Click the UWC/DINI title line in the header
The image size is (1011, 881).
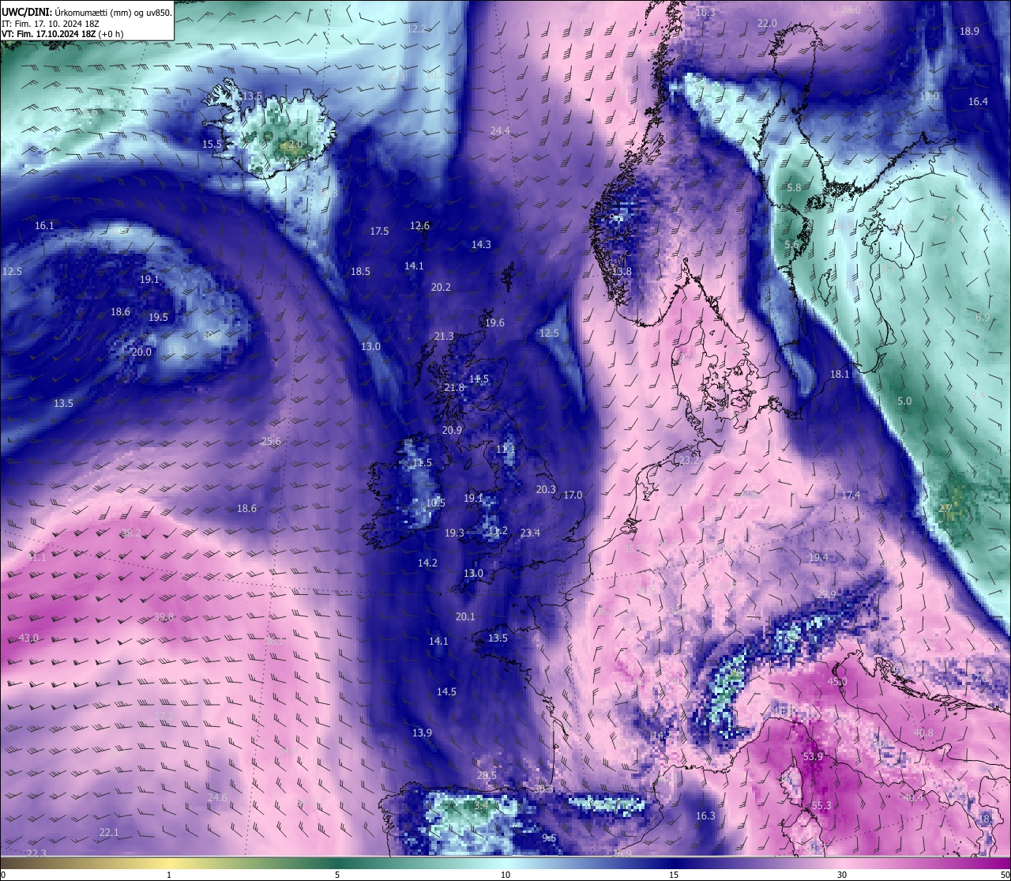87,13
